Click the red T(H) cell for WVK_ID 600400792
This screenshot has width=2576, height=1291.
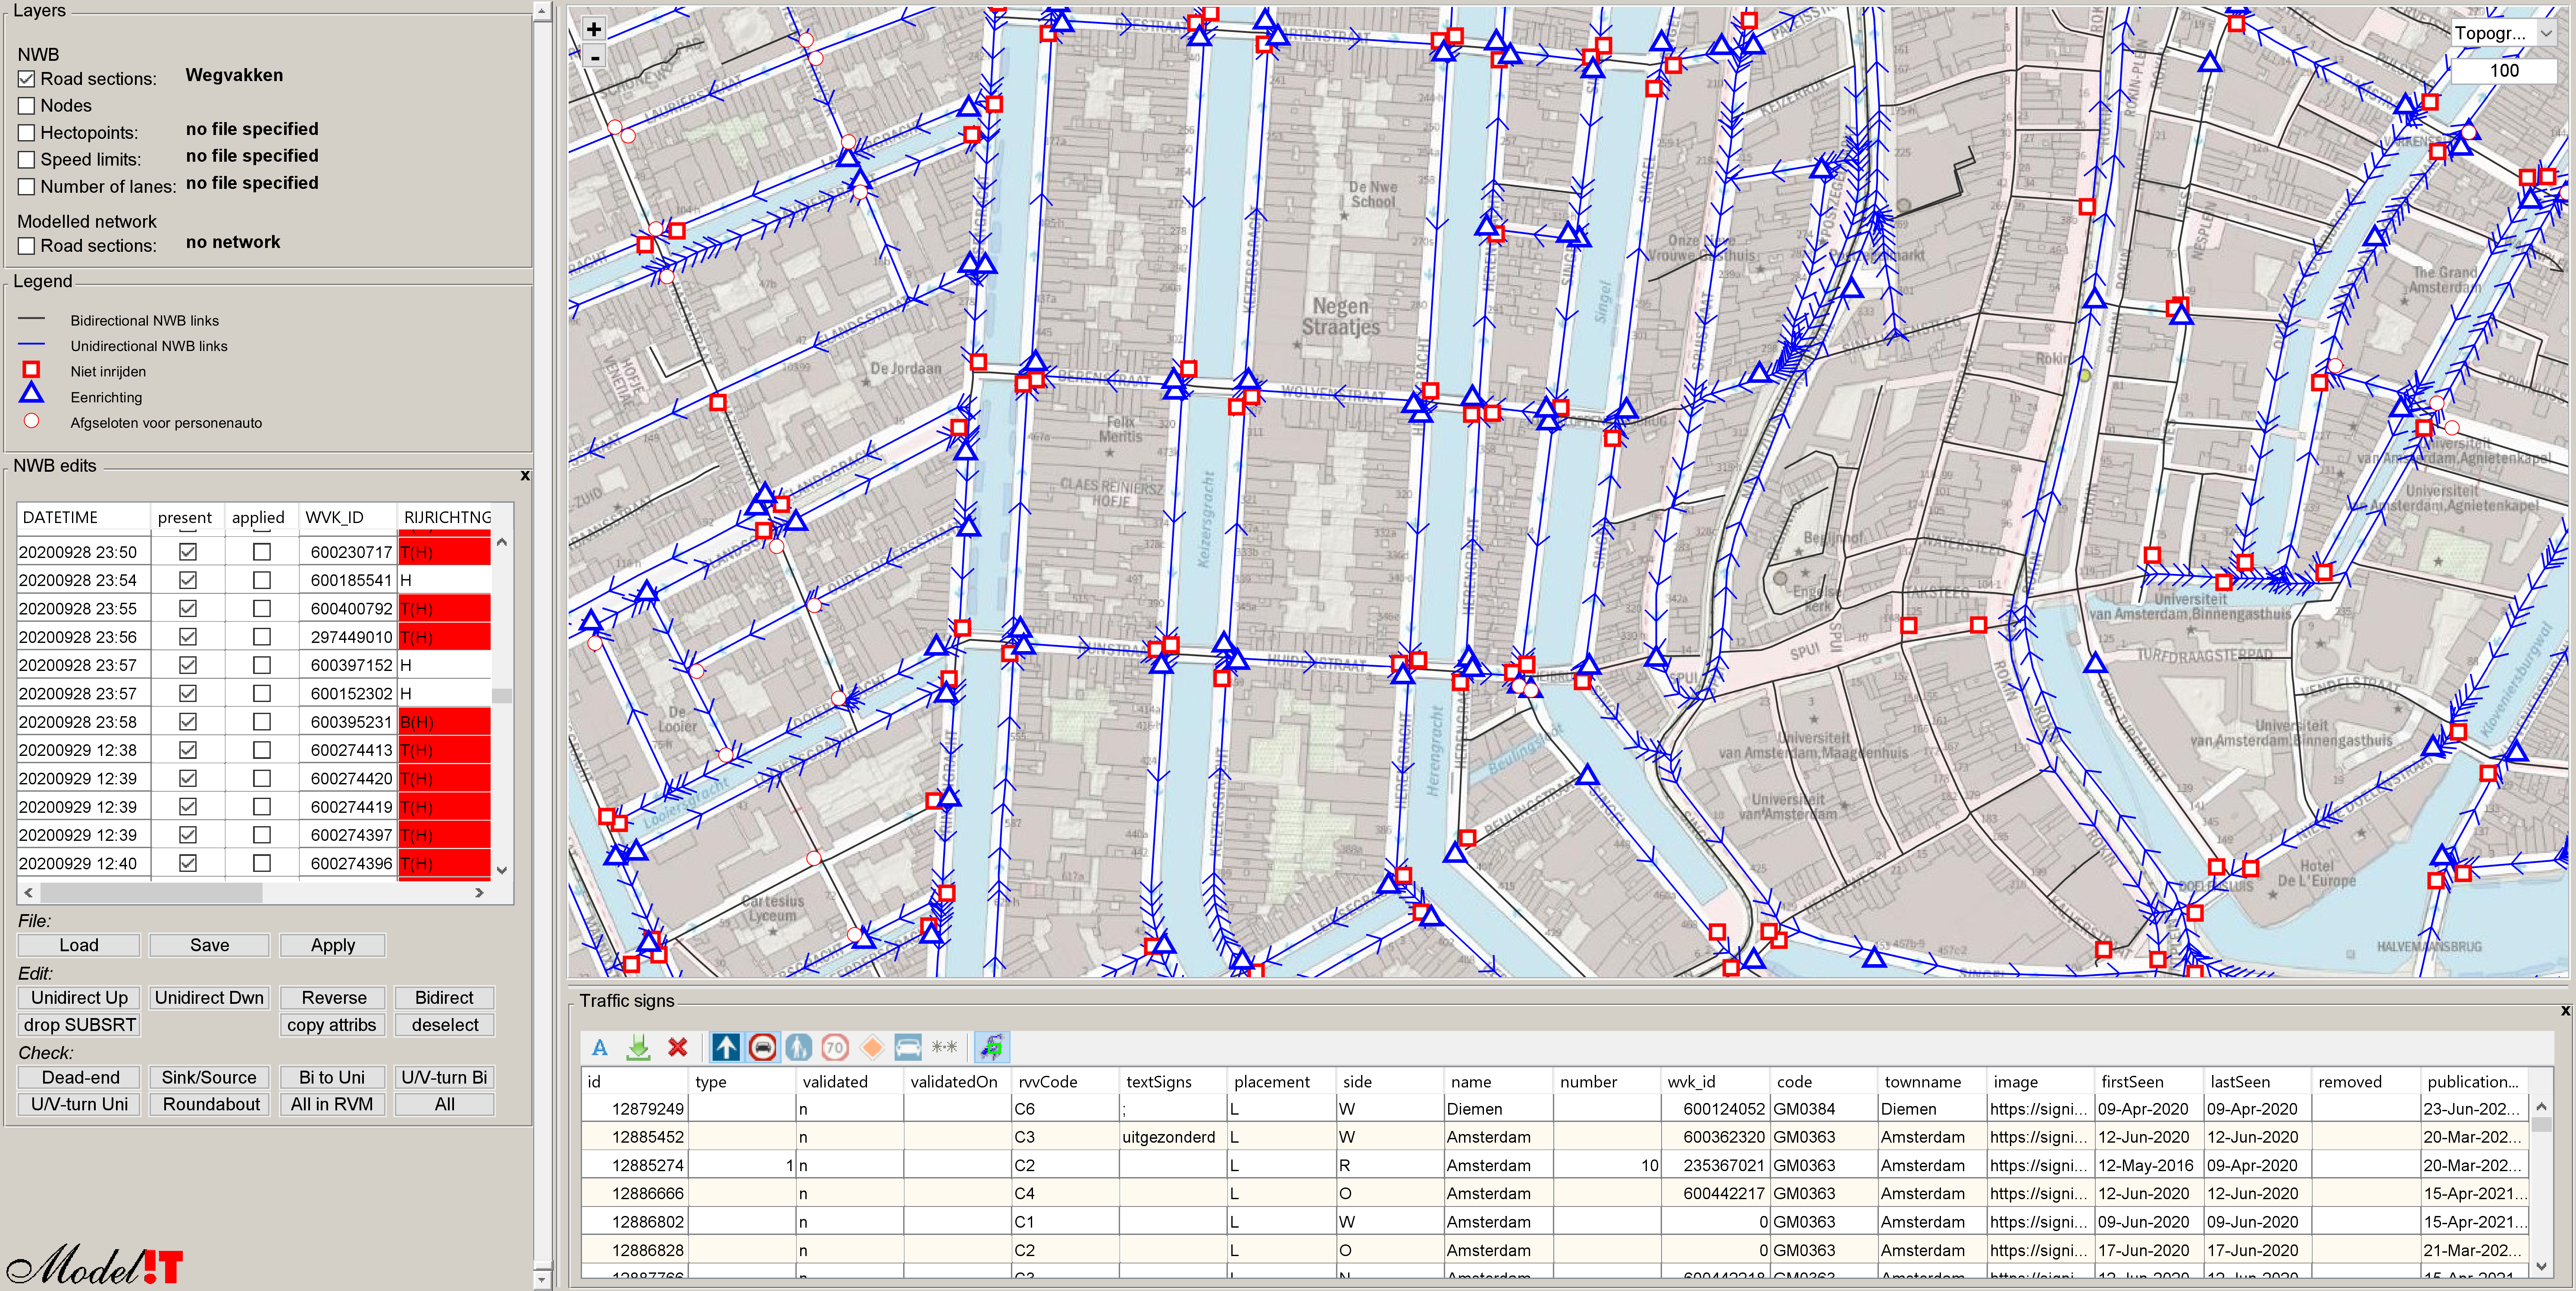click(x=445, y=608)
